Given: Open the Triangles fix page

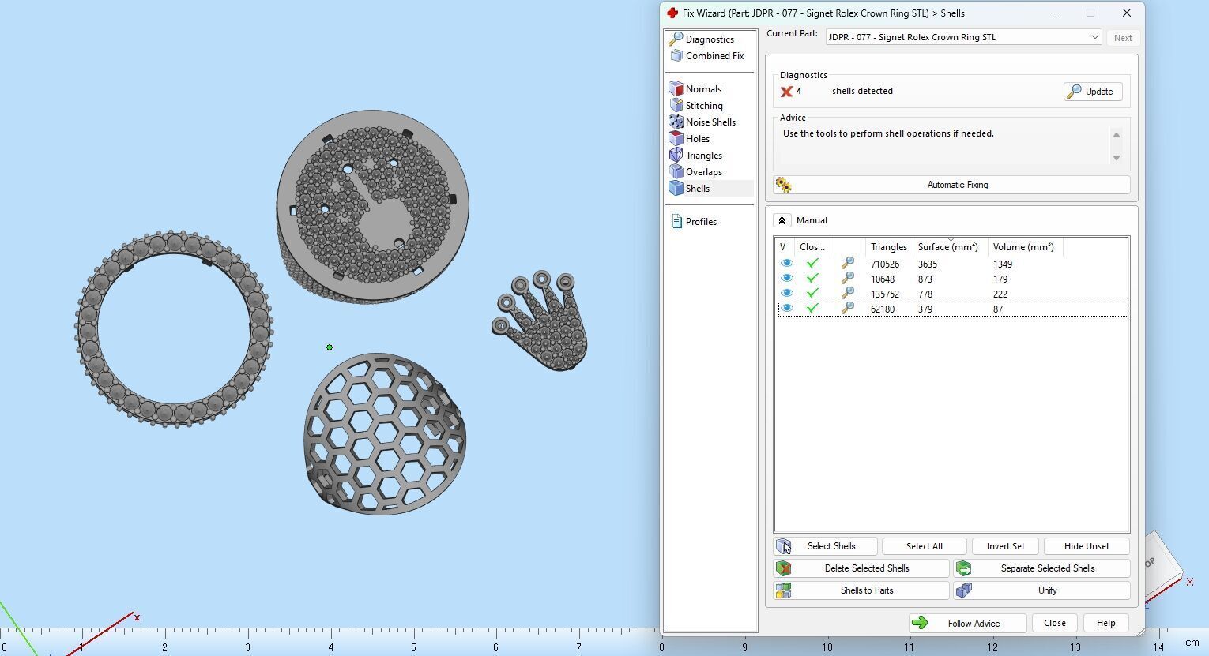Looking at the screenshot, I should [x=695, y=156].
